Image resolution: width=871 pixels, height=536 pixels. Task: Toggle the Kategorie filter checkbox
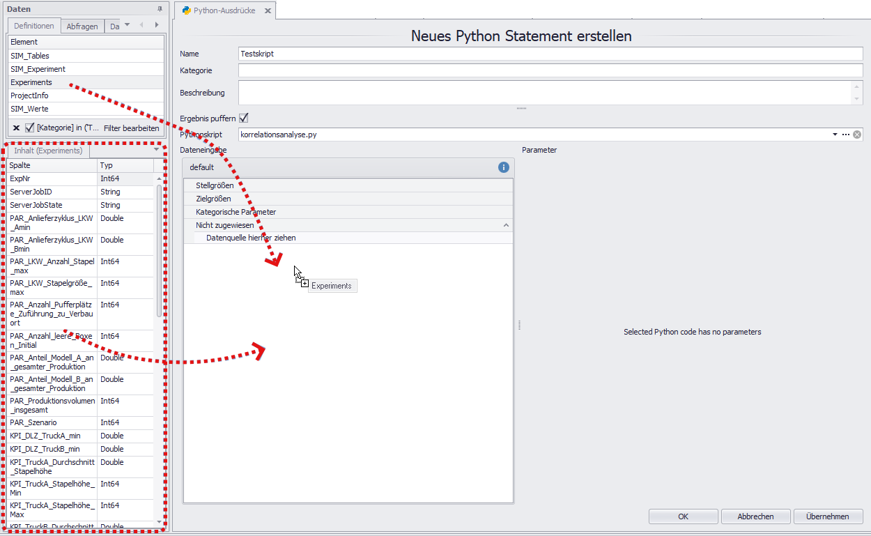coord(28,128)
